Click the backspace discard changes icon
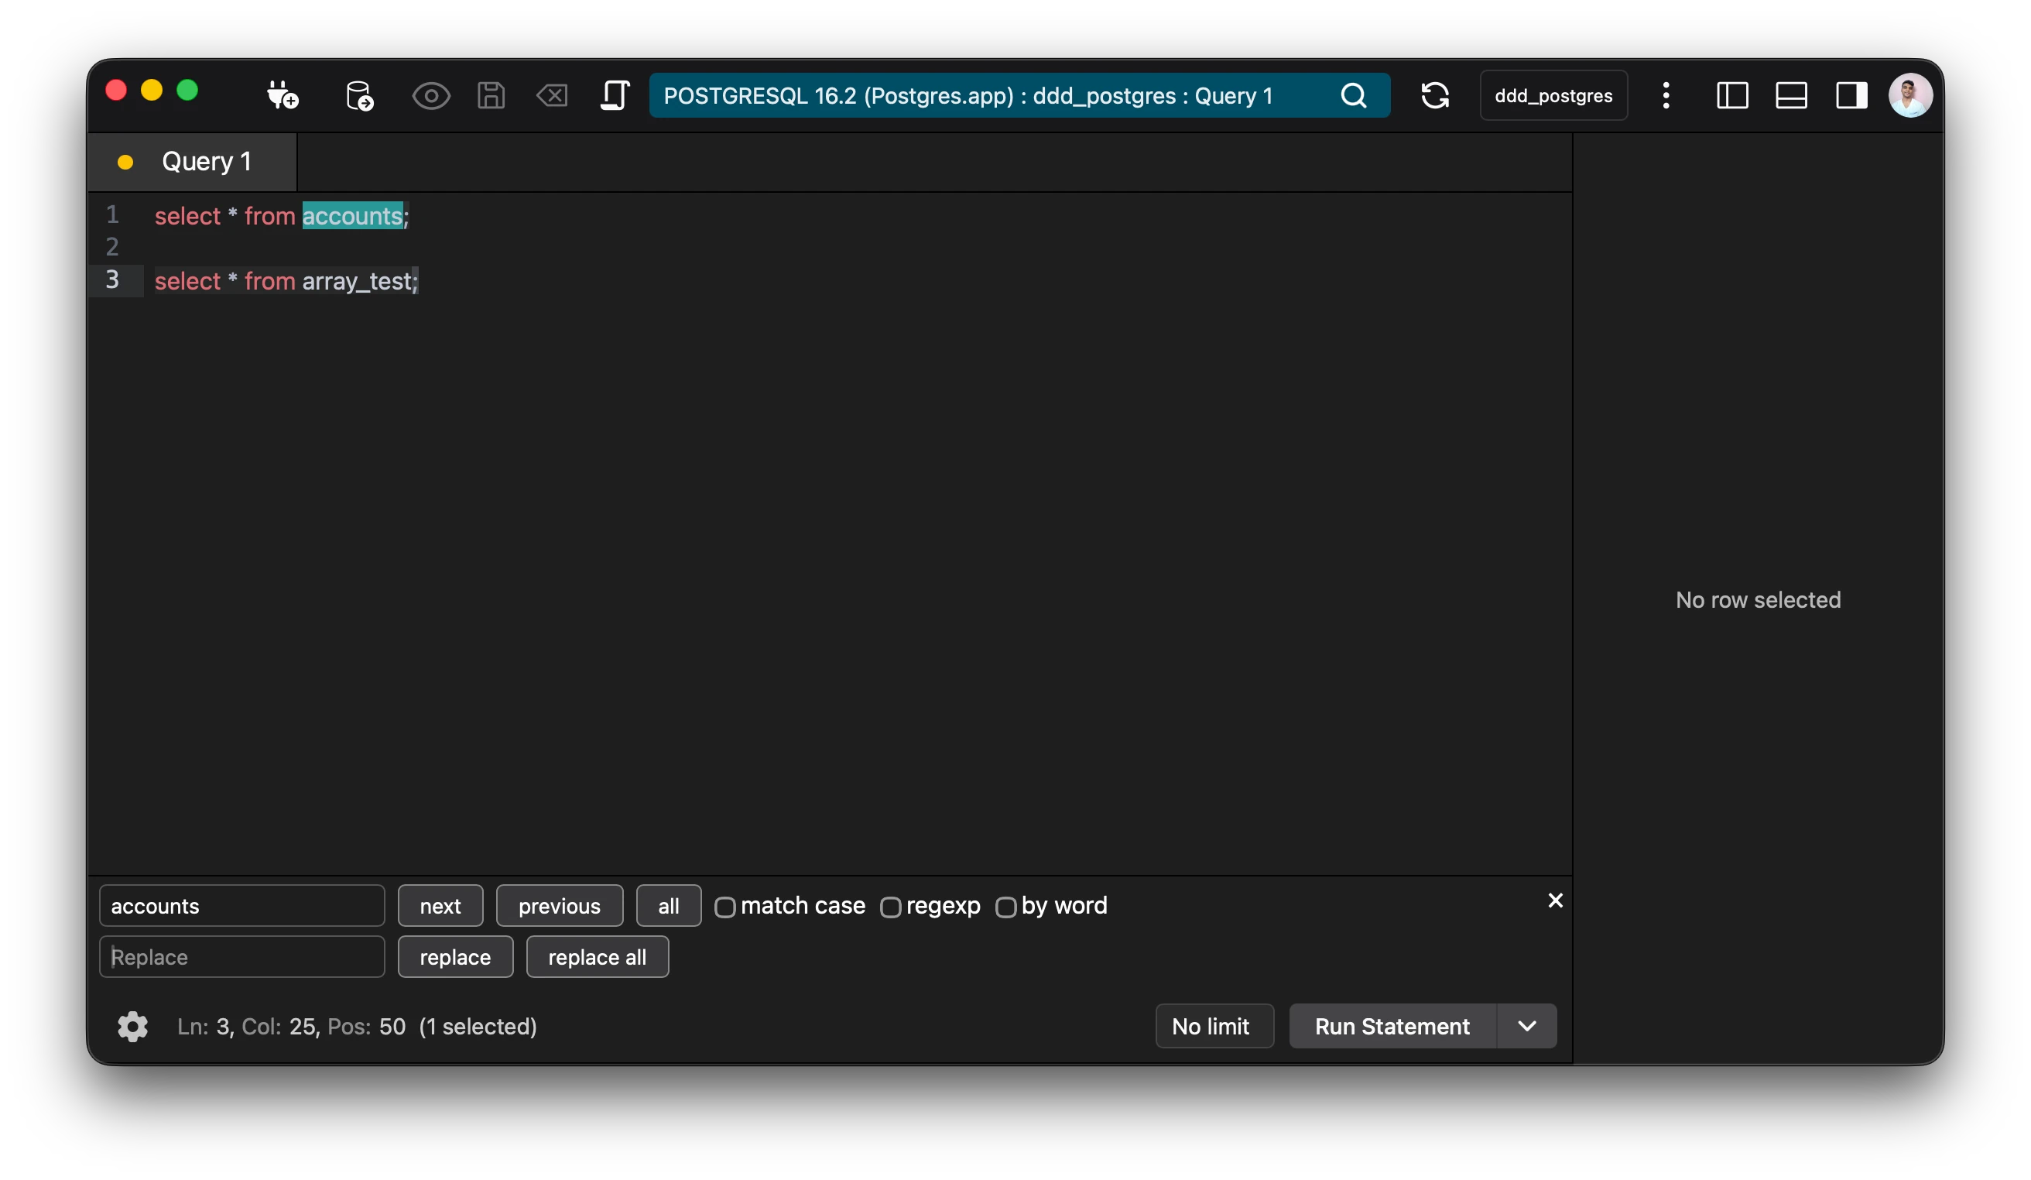Image resolution: width=2031 pixels, height=1180 pixels. [552, 96]
